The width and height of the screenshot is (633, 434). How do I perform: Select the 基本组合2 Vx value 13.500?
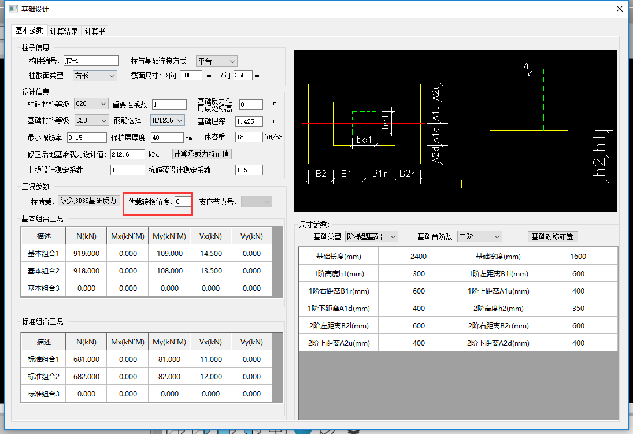click(211, 271)
